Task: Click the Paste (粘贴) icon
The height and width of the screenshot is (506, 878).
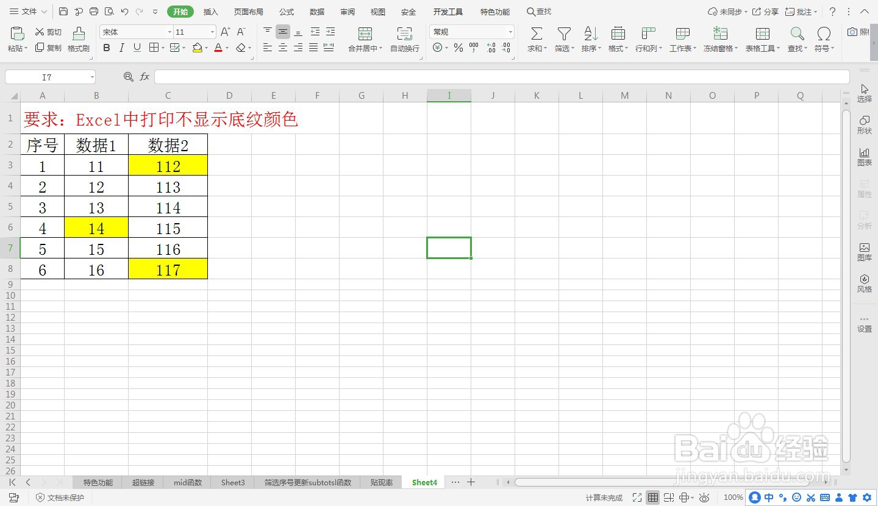Action: 16,34
